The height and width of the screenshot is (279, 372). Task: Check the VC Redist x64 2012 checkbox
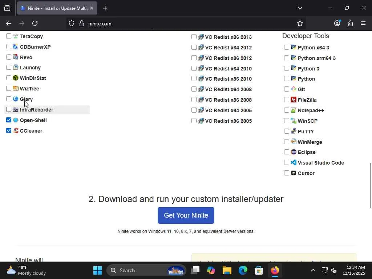coord(194,47)
